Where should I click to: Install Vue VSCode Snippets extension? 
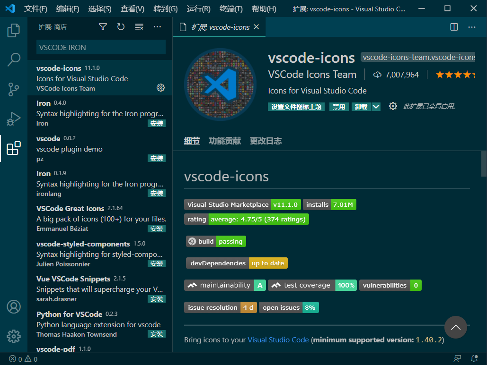[157, 299]
